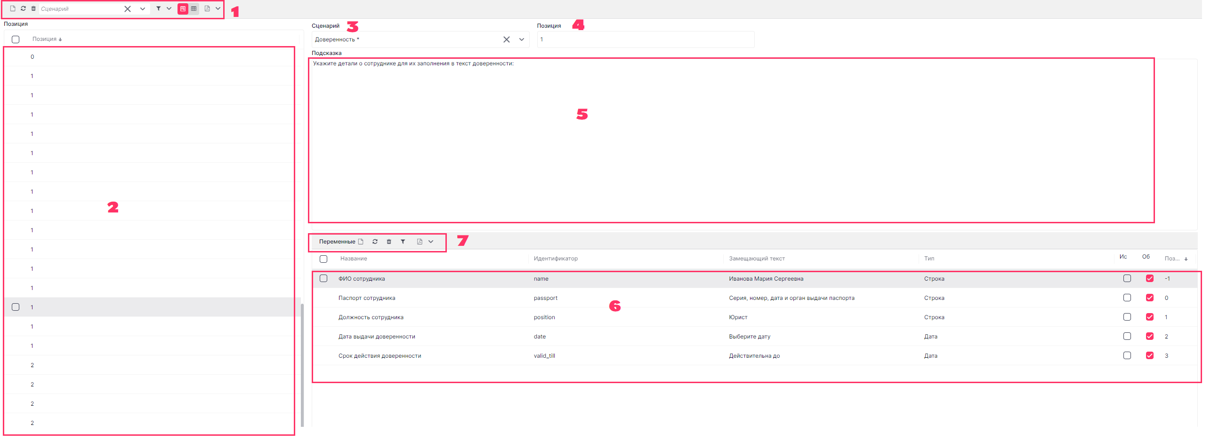This screenshot has width=1211, height=440.
Task: Expand the Доверенность scenario combo box
Action: click(522, 39)
